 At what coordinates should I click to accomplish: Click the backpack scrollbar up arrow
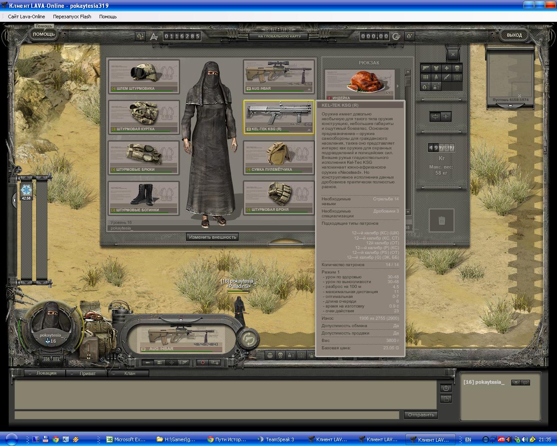click(x=408, y=72)
